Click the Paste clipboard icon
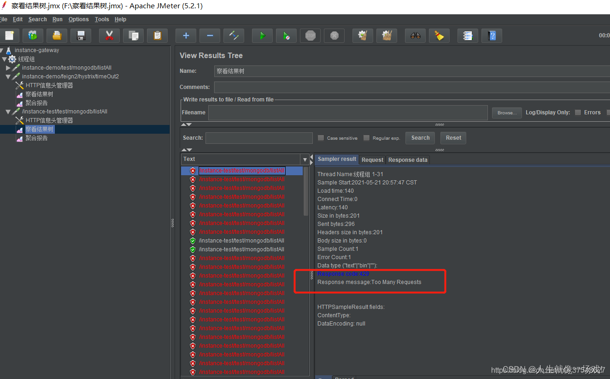The width and height of the screenshot is (610, 379). point(157,36)
